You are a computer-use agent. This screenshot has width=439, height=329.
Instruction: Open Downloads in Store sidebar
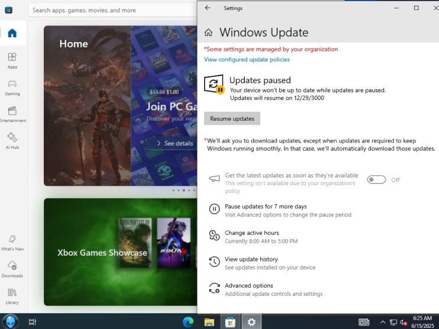point(12,269)
